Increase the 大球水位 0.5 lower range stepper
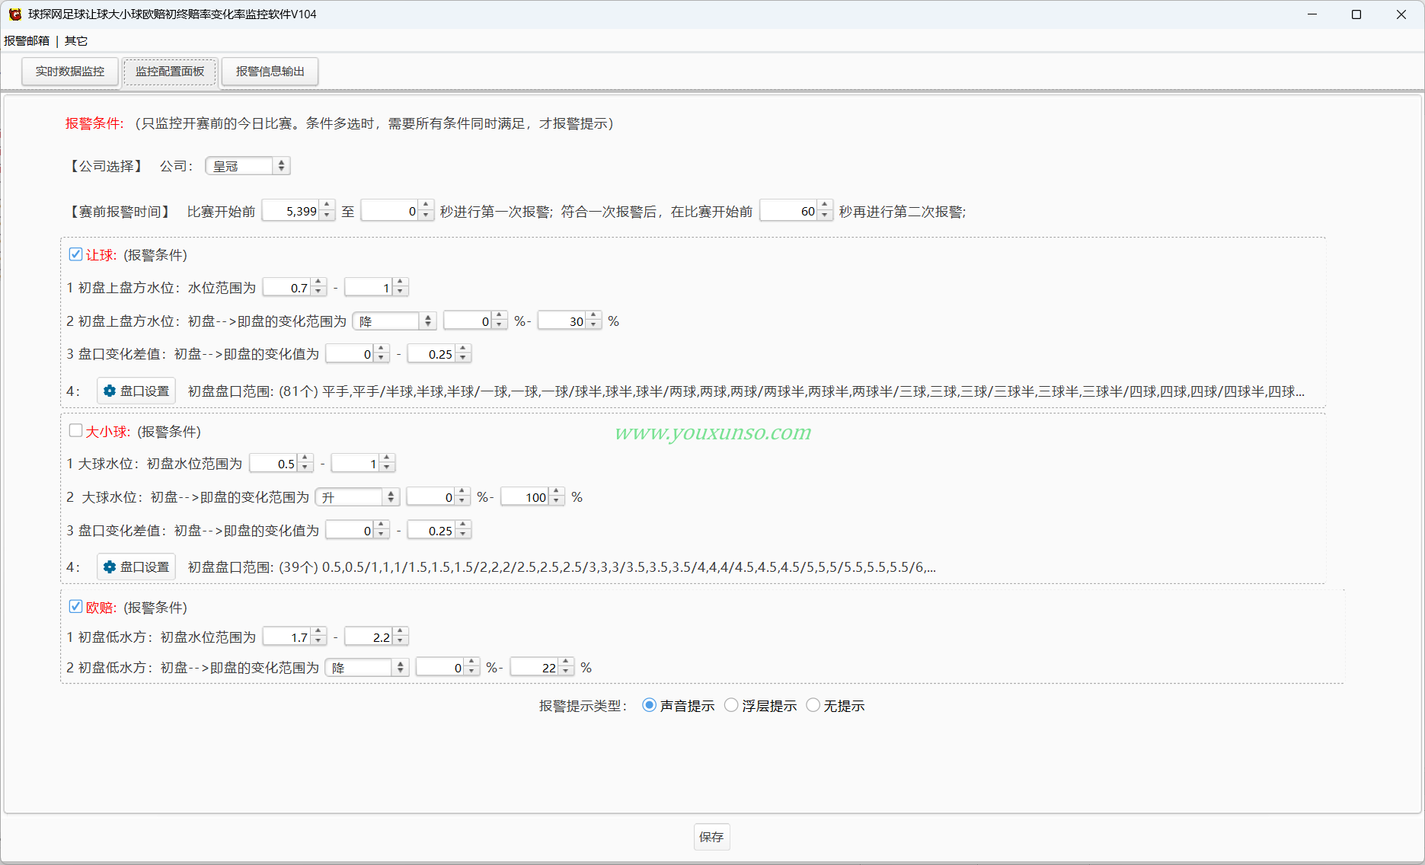 pyautogui.click(x=305, y=458)
